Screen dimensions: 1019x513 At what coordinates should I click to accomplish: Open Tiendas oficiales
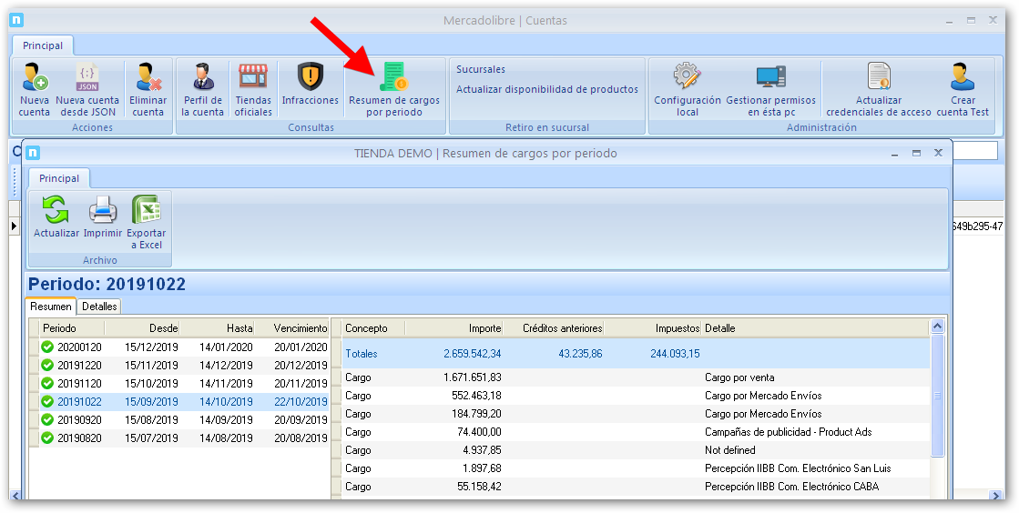253,78
